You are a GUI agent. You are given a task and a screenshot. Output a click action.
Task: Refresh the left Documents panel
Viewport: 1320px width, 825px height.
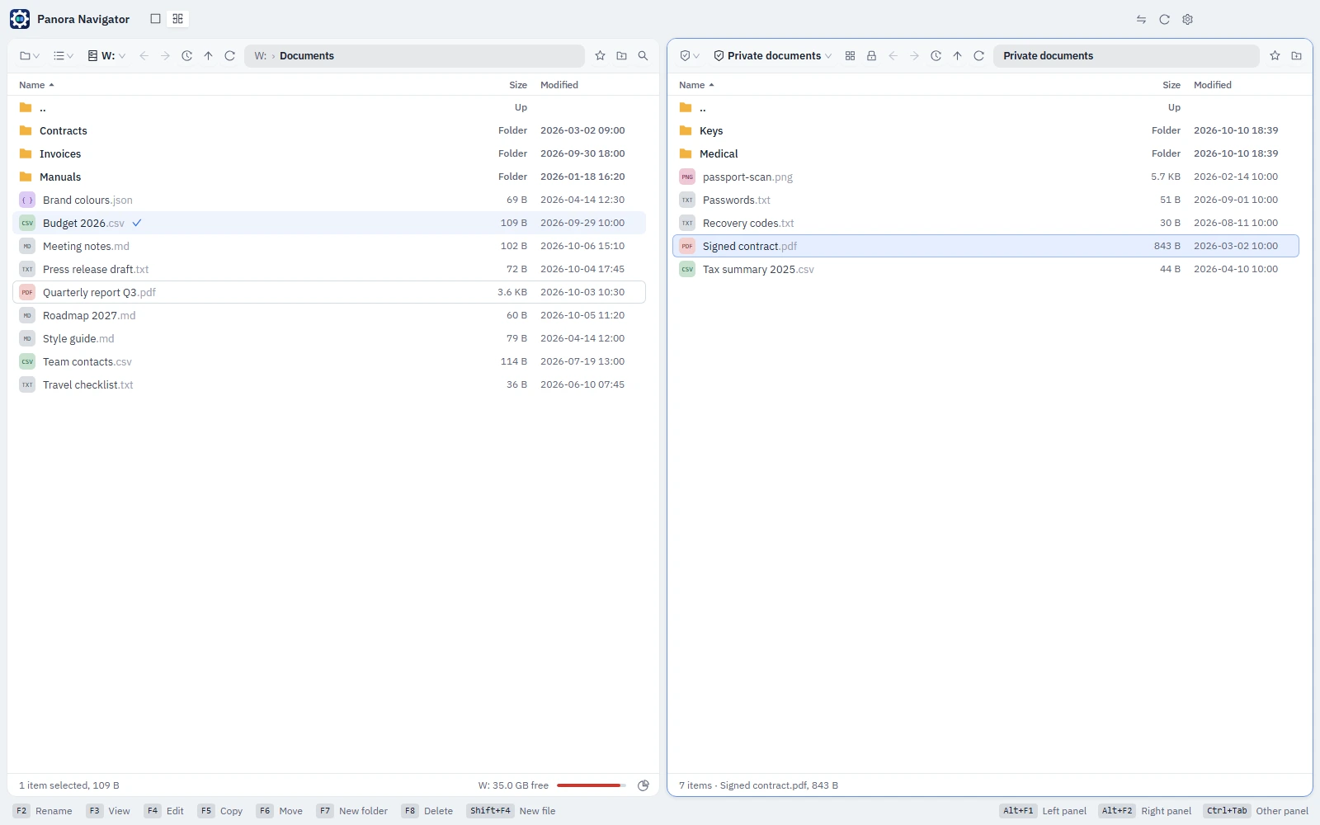230,56
